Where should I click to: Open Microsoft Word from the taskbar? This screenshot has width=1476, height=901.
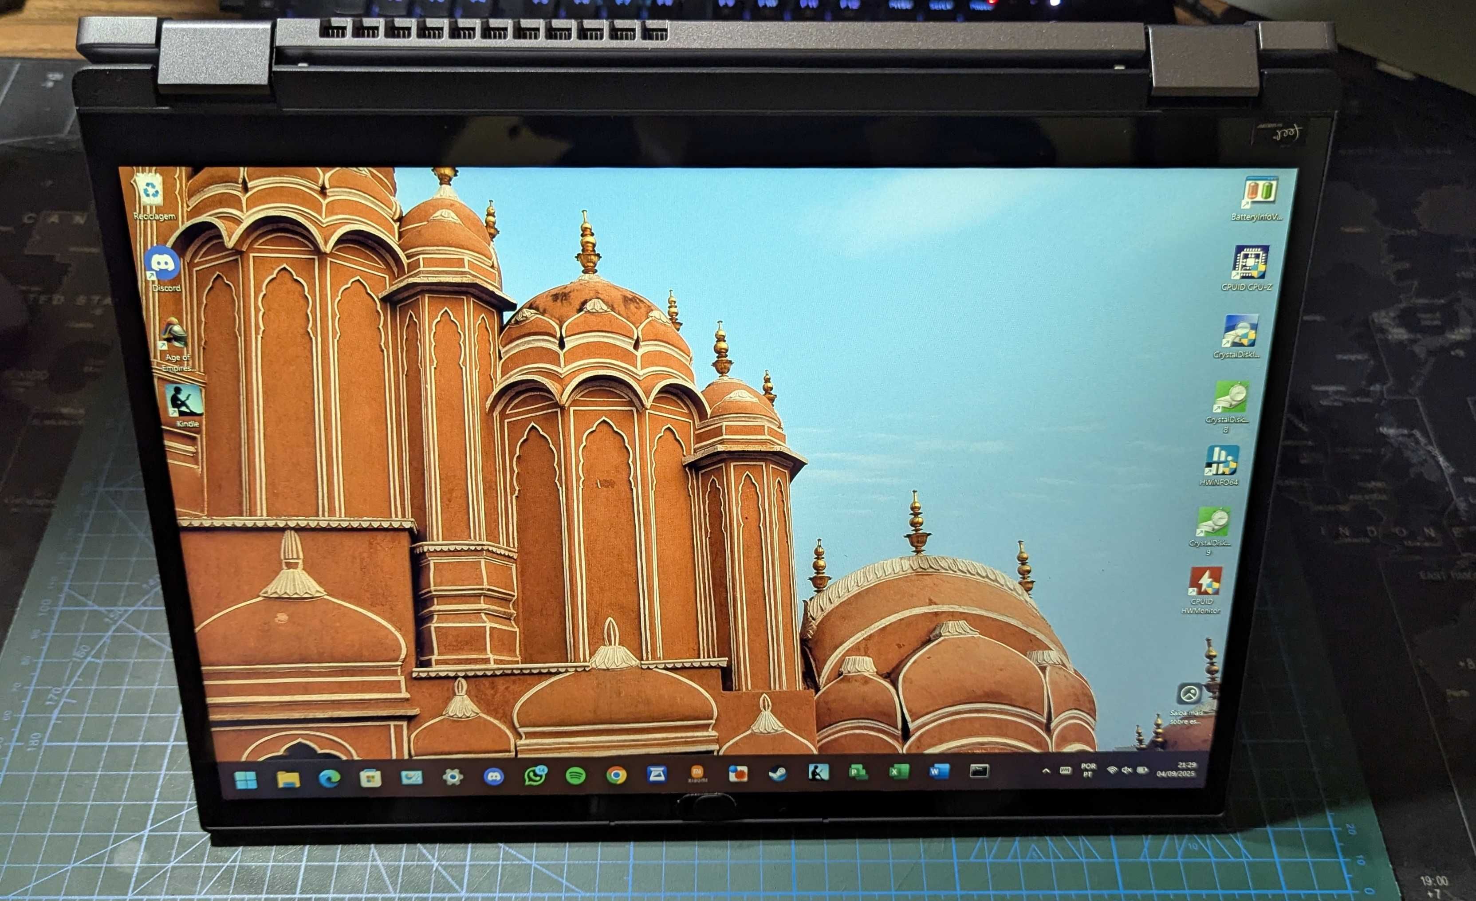click(939, 771)
